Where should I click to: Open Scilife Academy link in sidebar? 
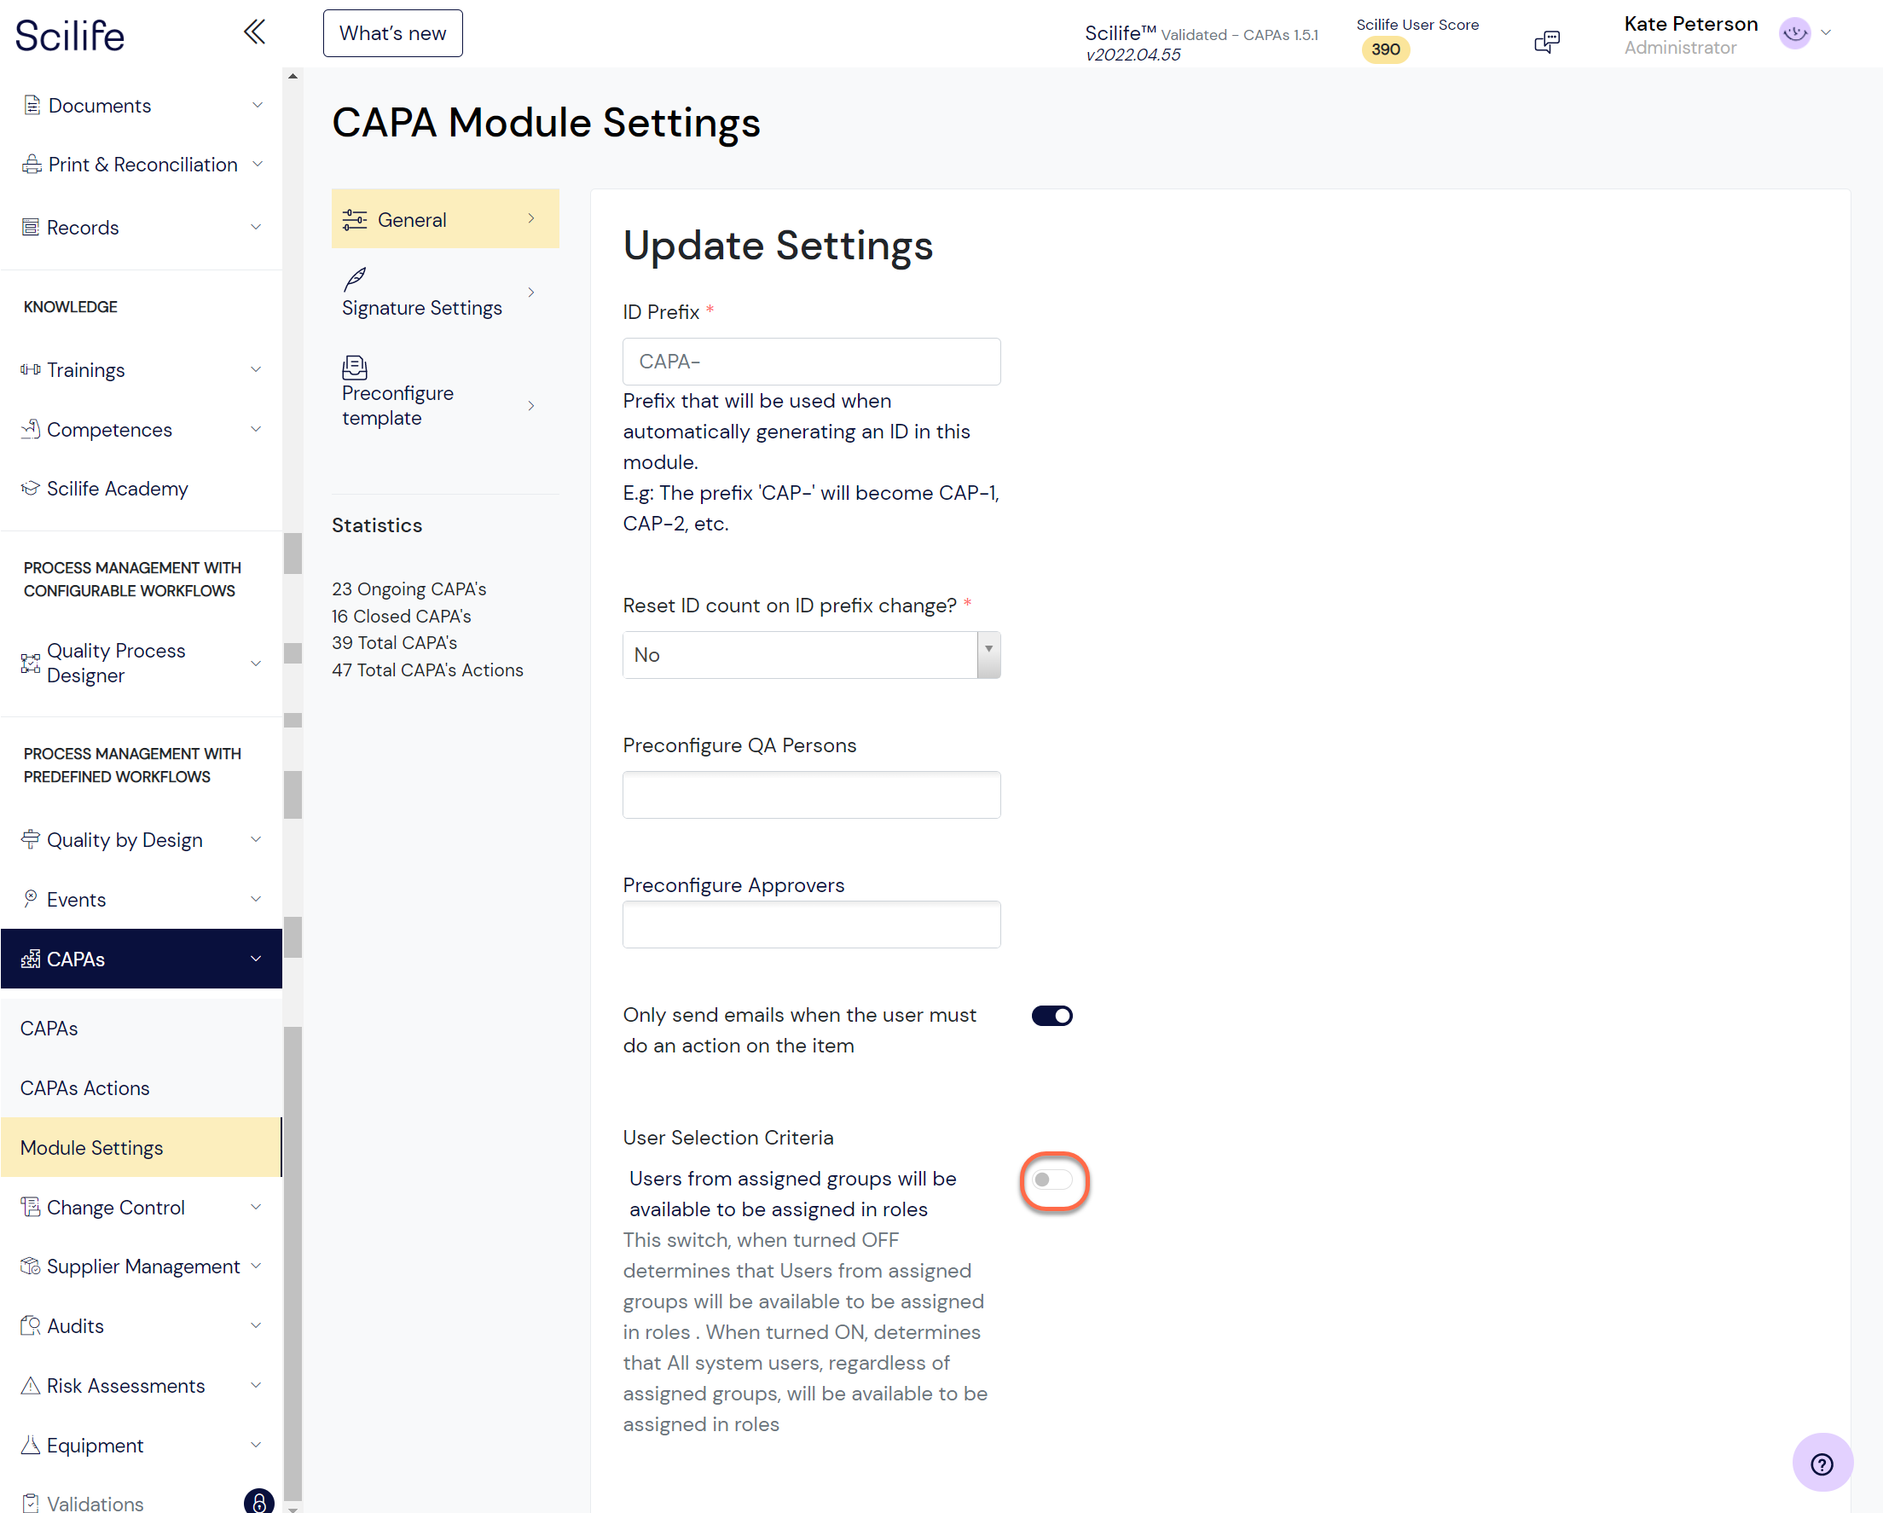click(117, 489)
